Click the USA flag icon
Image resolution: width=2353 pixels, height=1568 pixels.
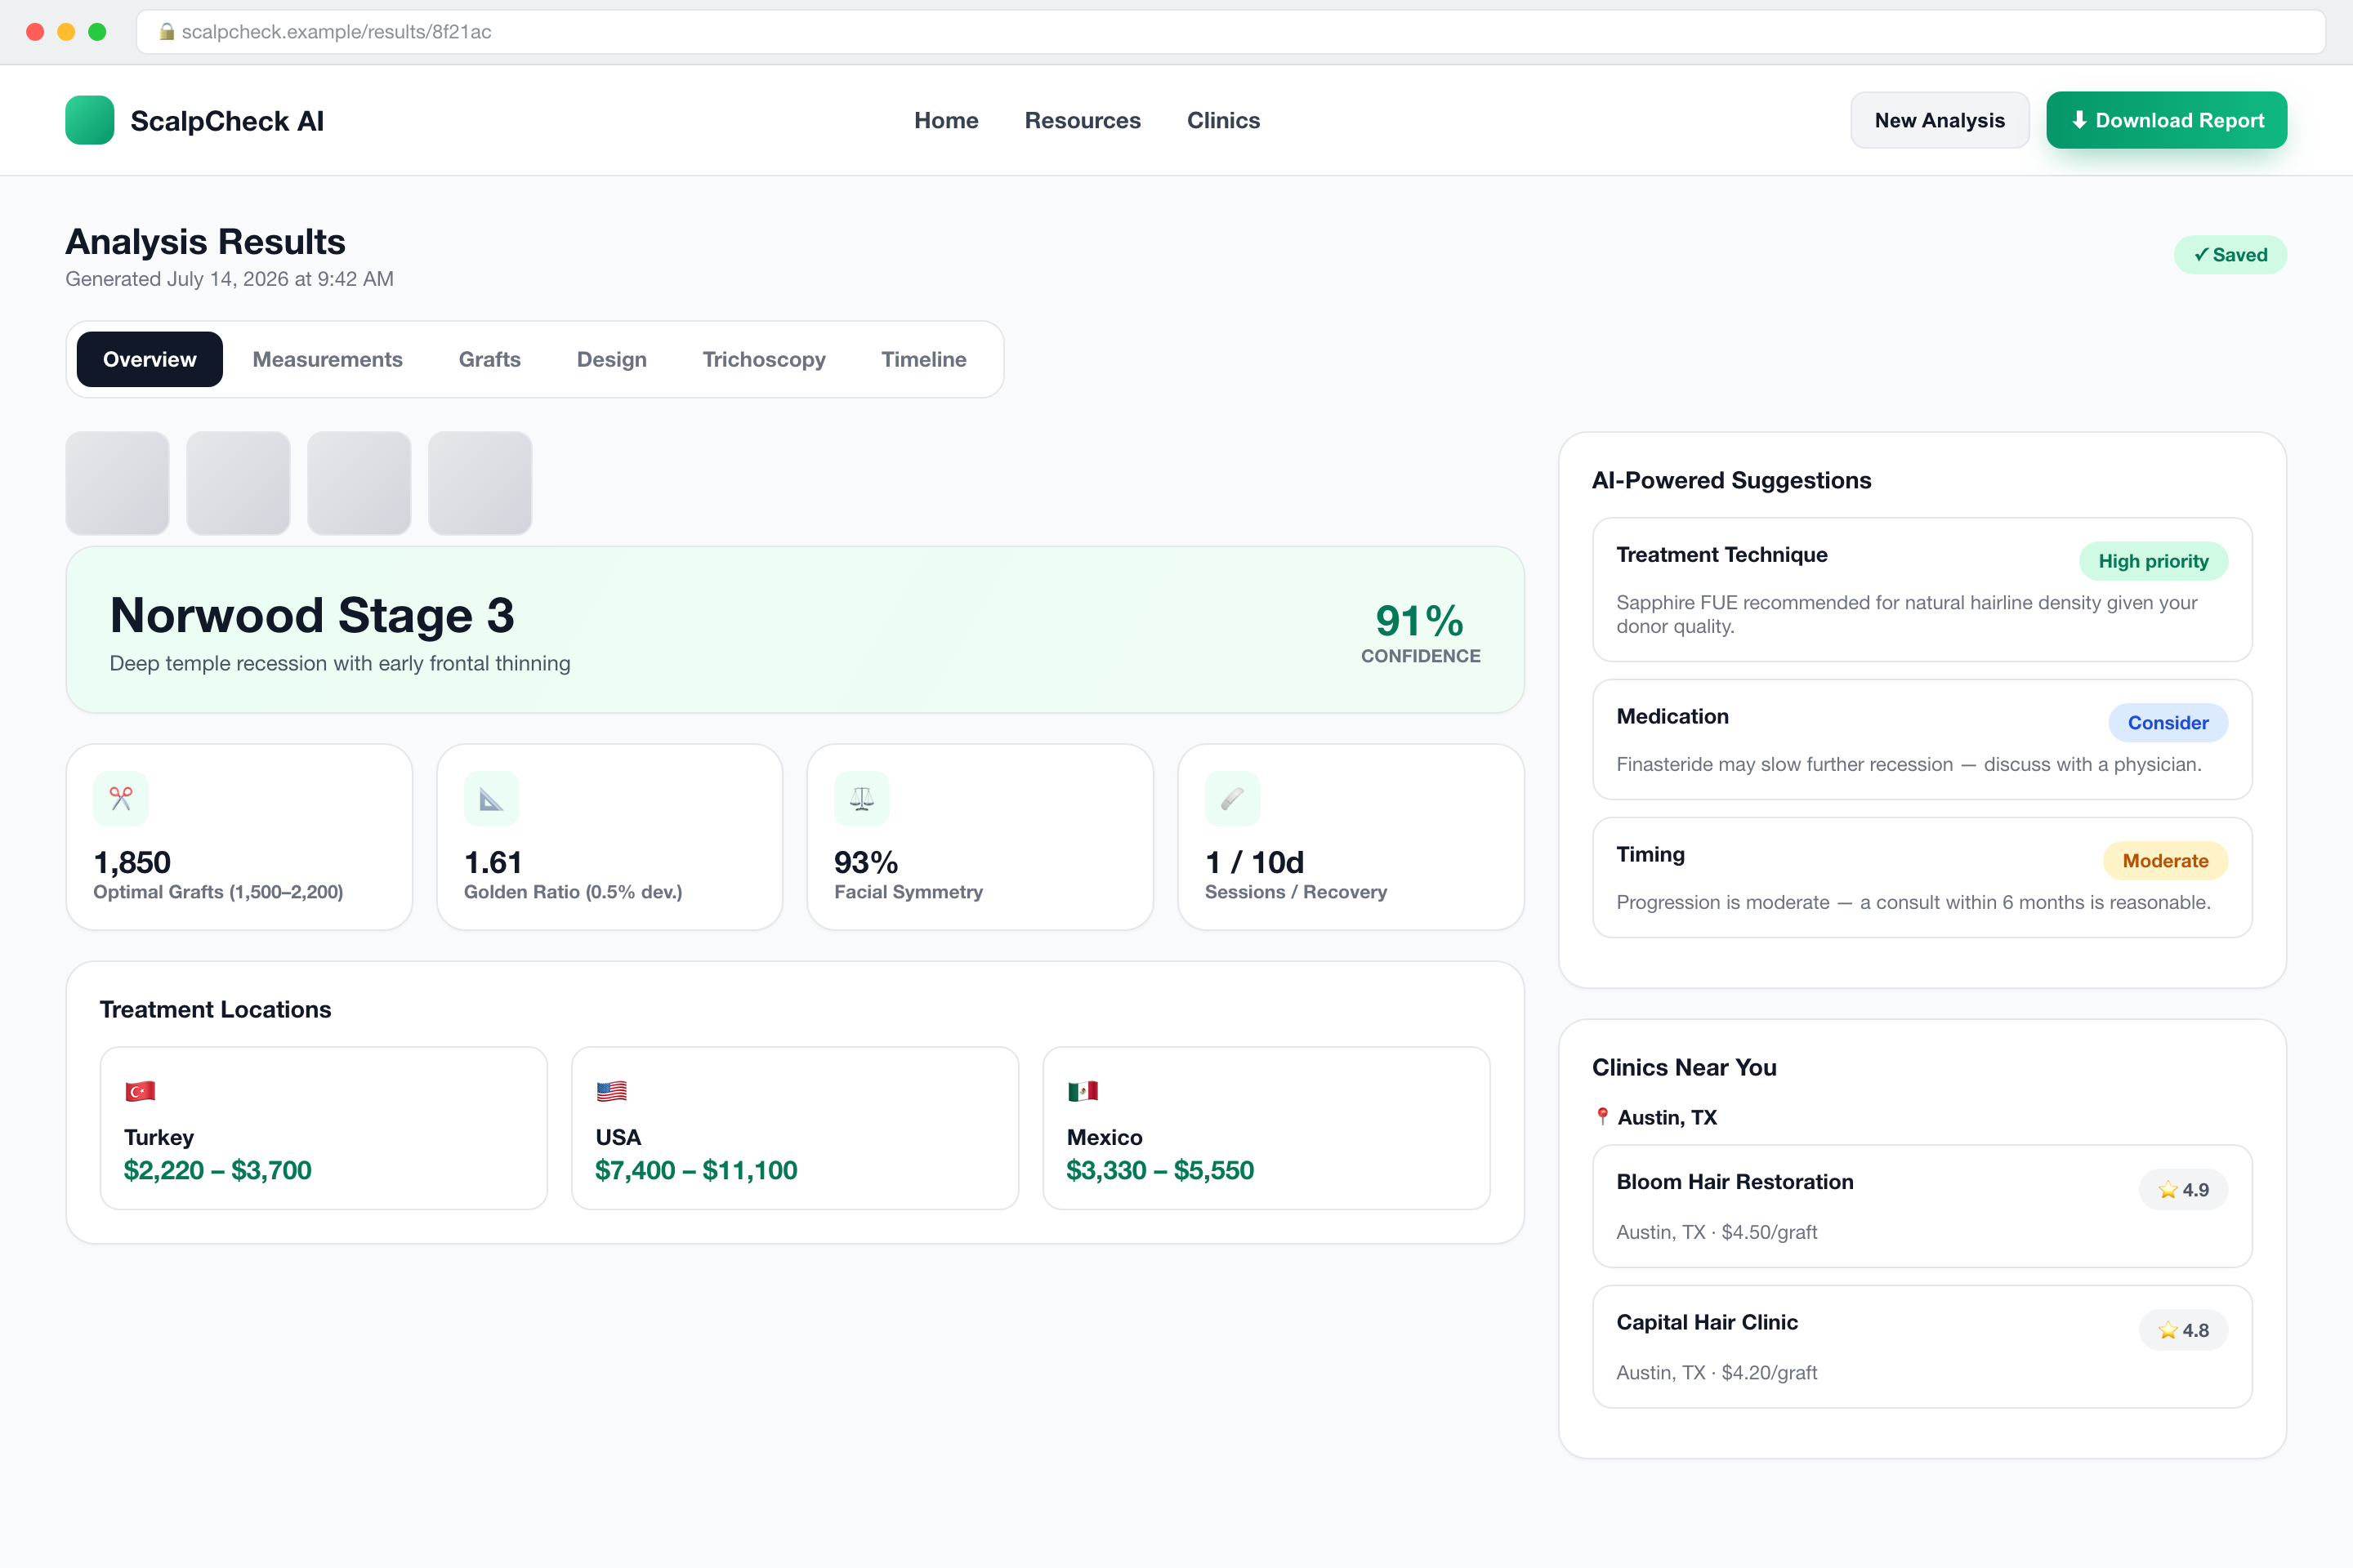click(x=611, y=1091)
